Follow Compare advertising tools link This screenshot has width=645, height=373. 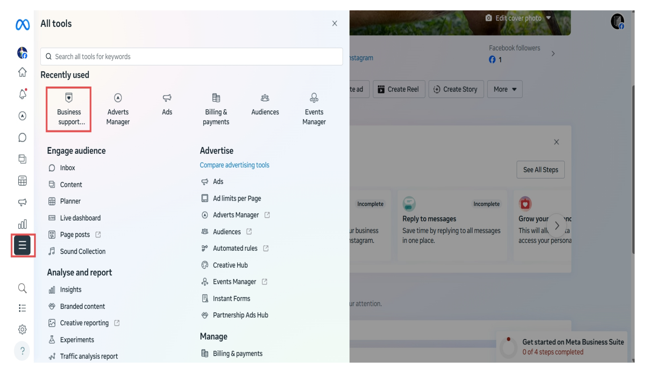(x=234, y=165)
